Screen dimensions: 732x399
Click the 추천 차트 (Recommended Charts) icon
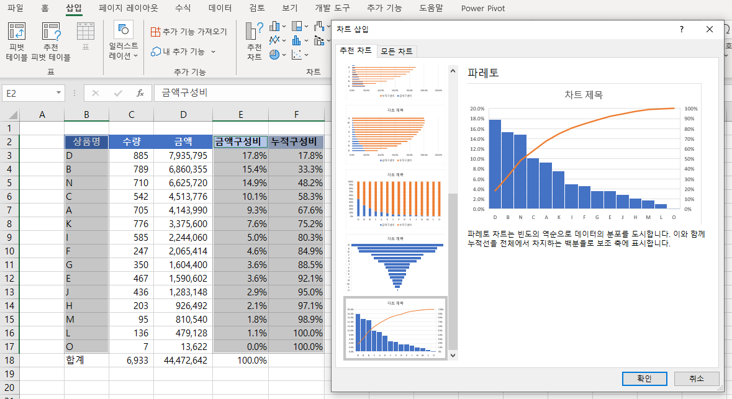click(253, 39)
